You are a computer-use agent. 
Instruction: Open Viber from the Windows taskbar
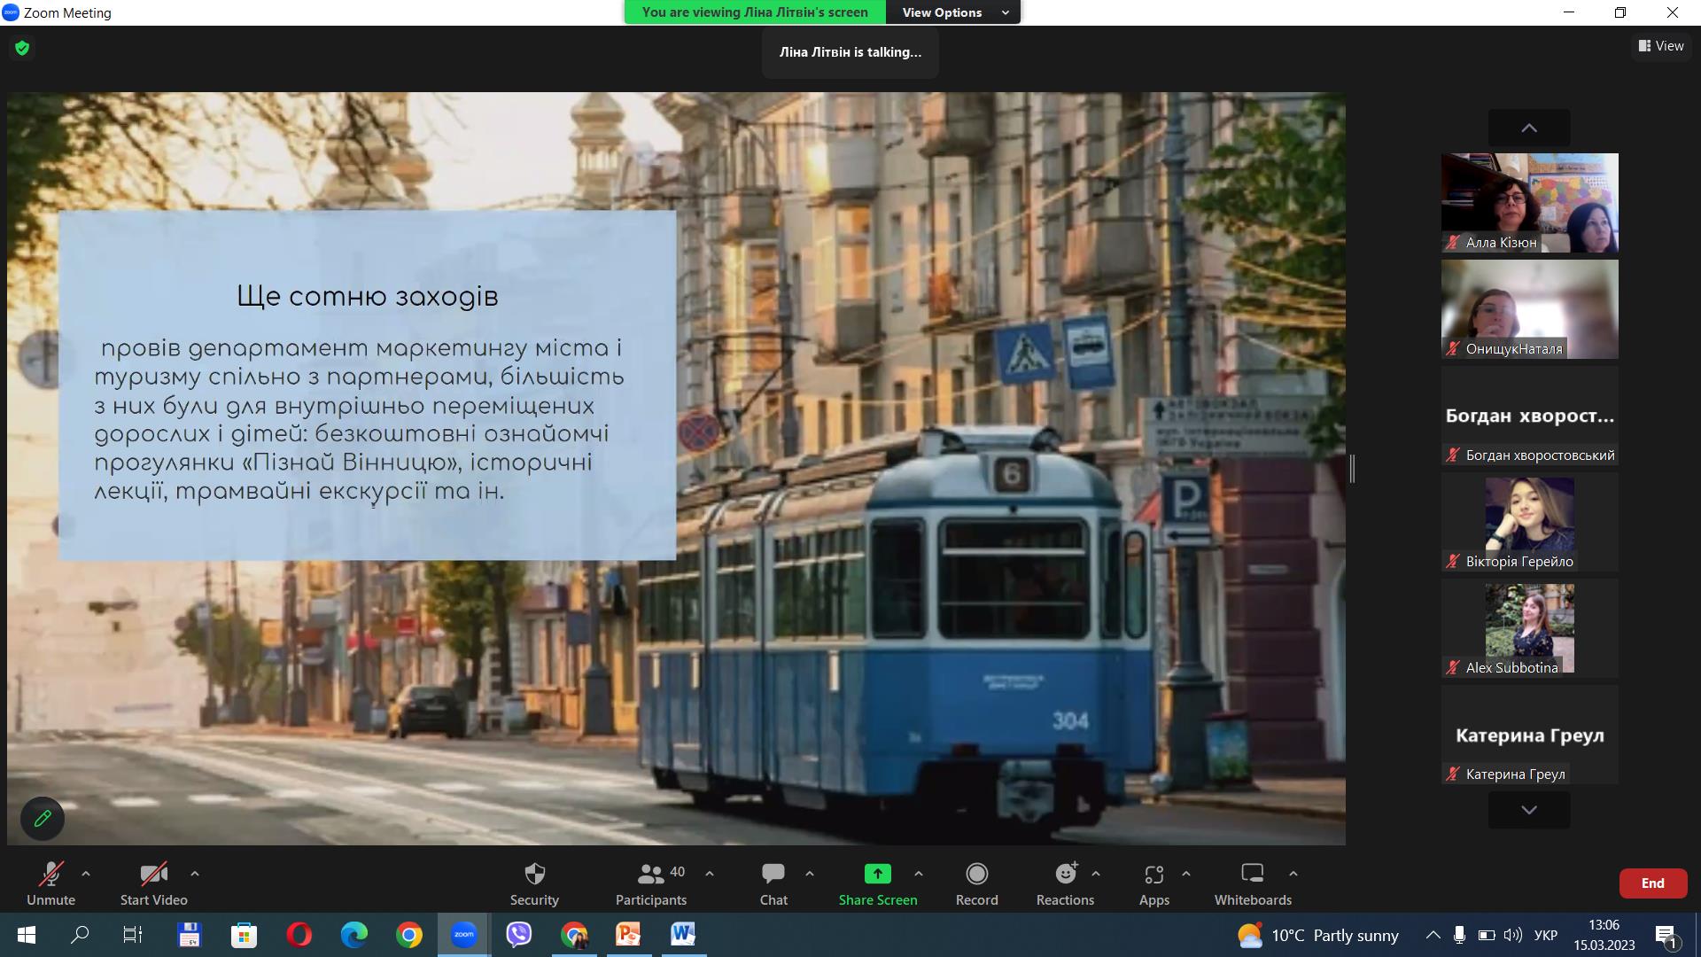pos(519,935)
